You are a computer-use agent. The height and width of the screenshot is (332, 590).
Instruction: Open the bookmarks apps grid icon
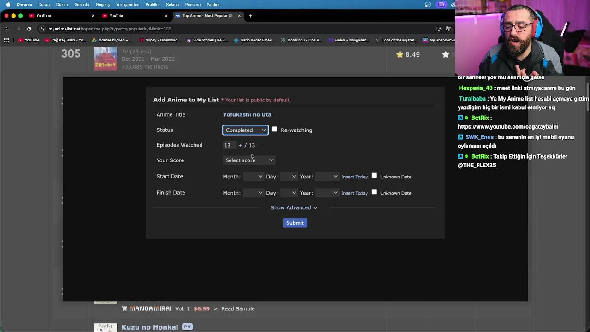coord(6,40)
